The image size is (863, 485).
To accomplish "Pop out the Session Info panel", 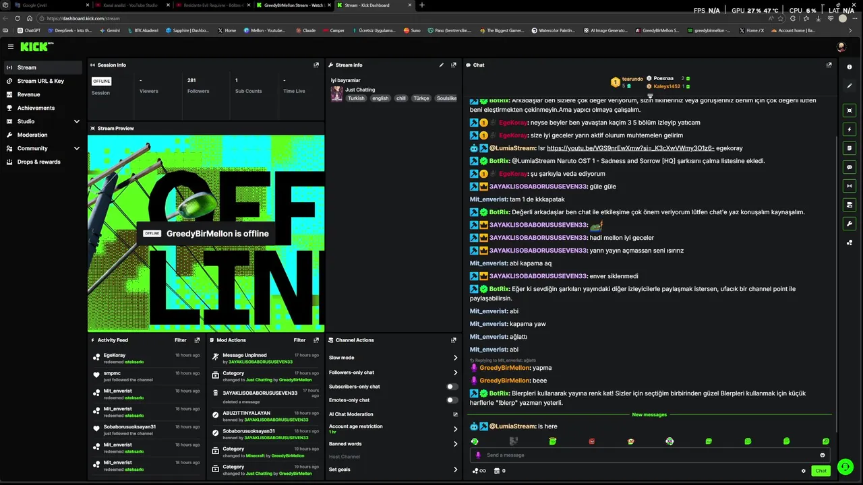I will [x=316, y=65].
